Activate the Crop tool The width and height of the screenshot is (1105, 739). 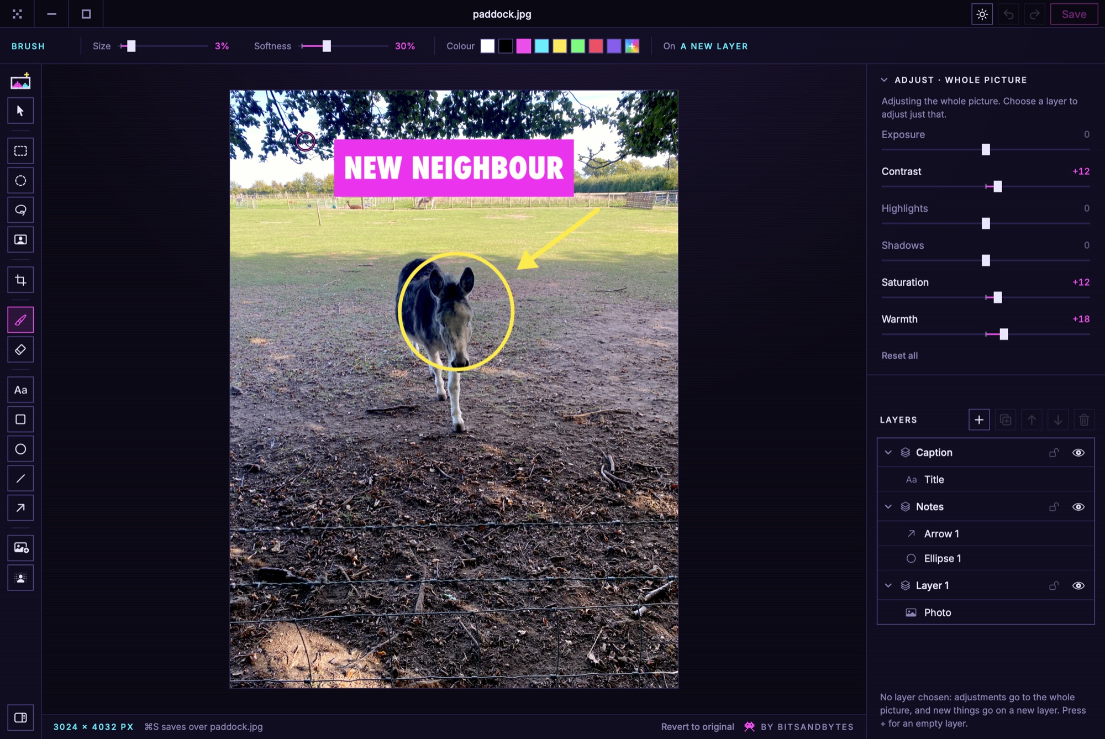20,280
